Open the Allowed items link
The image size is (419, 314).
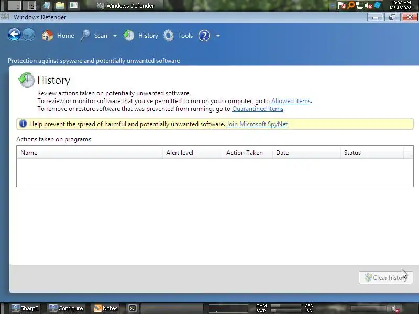pyautogui.click(x=291, y=101)
